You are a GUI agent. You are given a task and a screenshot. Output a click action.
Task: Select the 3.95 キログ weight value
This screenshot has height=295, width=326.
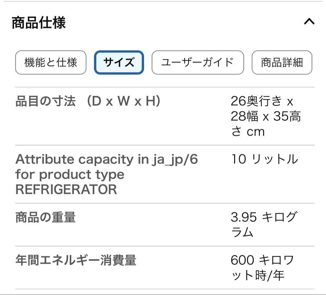[x=263, y=217]
